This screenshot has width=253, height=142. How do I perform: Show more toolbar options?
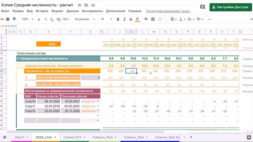point(210,19)
